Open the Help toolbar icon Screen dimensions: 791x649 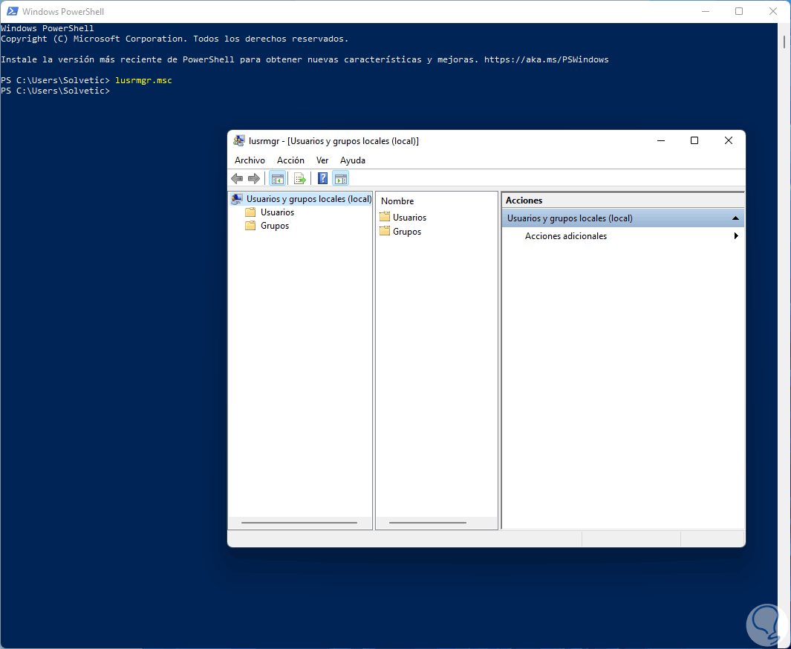coord(323,178)
